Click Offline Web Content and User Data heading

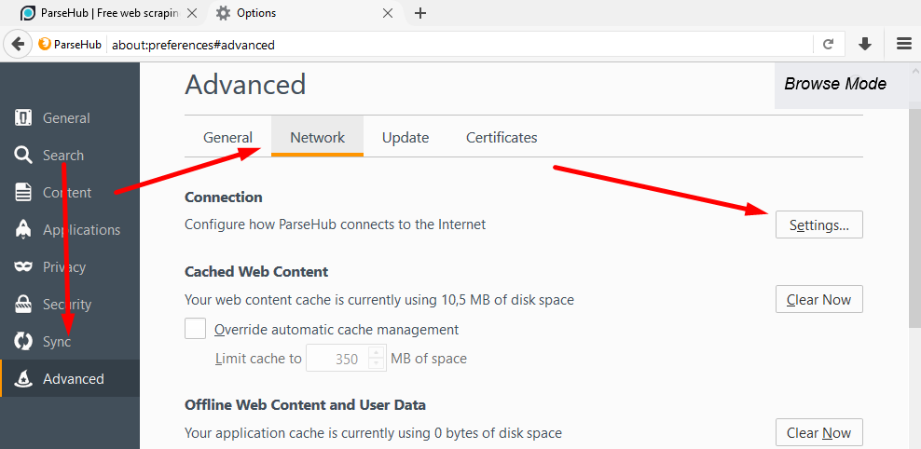[305, 405]
